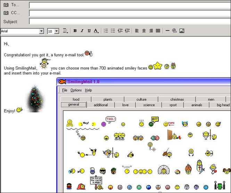Click the SmilingMail fish logo
The width and height of the screenshot is (231, 193).
62,81
